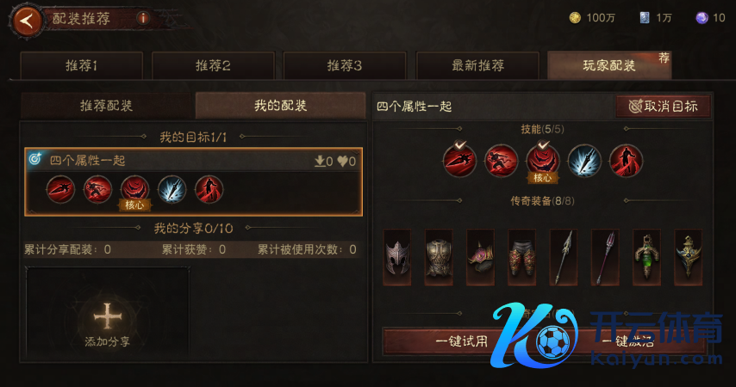The width and height of the screenshot is (736, 387).
Task: Open the 推荐配装 sub-tab
Action: point(107,106)
